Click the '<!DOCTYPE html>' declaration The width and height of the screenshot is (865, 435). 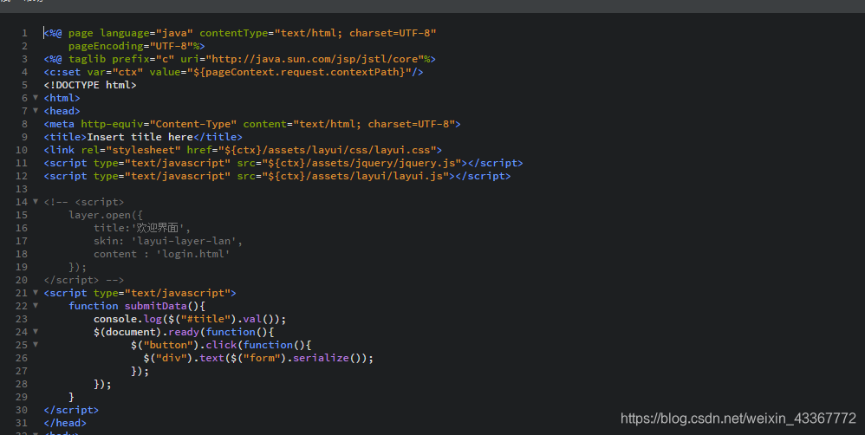(x=90, y=85)
